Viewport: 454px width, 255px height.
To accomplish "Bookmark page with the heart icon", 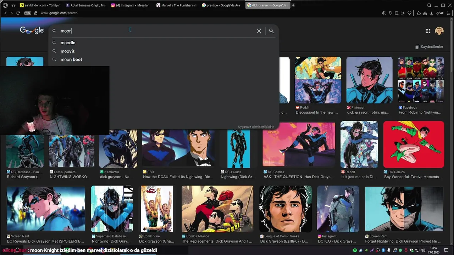I will (409, 13).
